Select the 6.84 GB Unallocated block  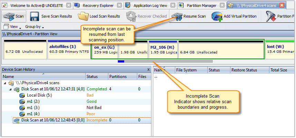tap(221, 49)
